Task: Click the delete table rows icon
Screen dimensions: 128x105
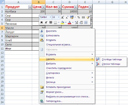Action: click(98, 64)
